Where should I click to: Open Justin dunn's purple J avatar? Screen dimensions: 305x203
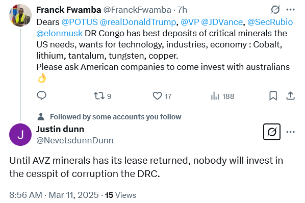click(20, 135)
